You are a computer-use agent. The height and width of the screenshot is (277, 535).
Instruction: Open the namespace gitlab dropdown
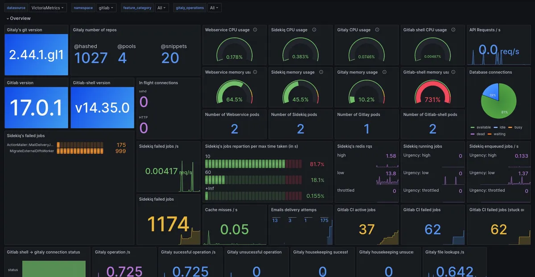pos(106,8)
